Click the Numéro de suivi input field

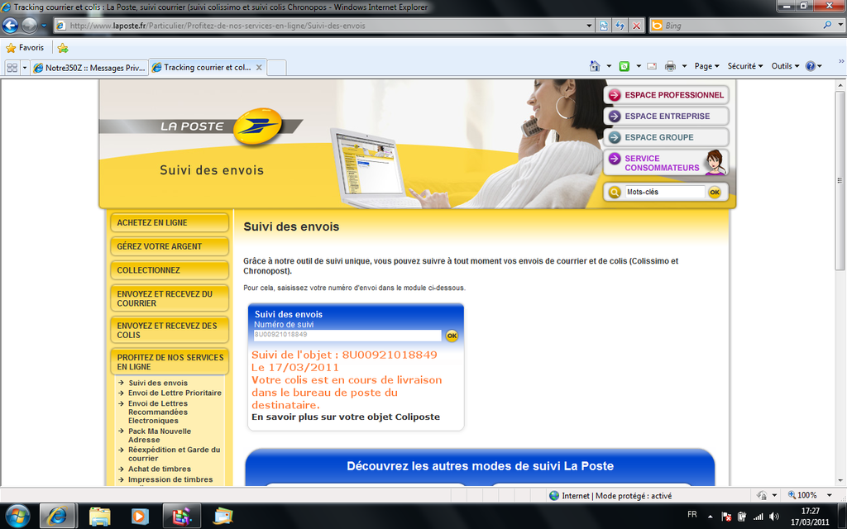(347, 336)
